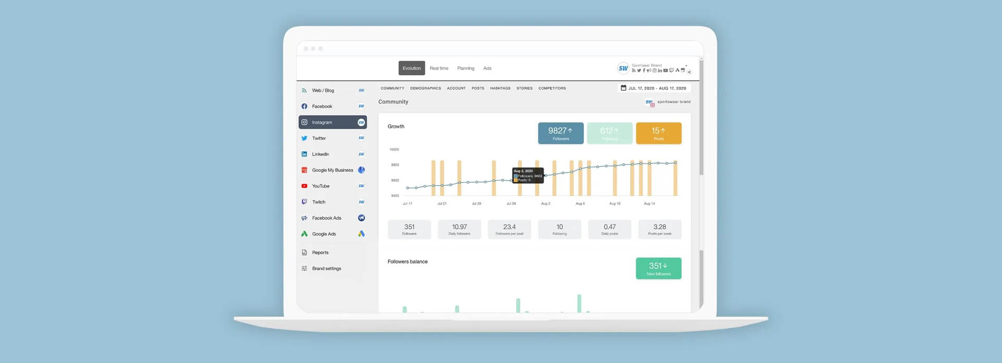Image resolution: width=1002 pixels, height=363 pixels.
Task: Select YouTube in the left sidebar
Action: 320,186
